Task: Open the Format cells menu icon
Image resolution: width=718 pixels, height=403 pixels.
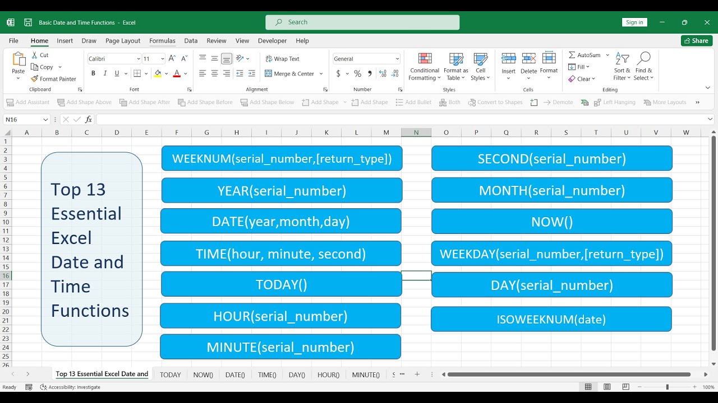Action: [x=549, y=58]
